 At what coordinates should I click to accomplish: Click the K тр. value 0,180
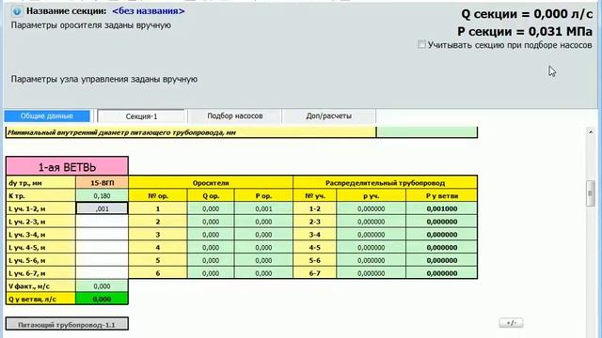coord(102,196)
